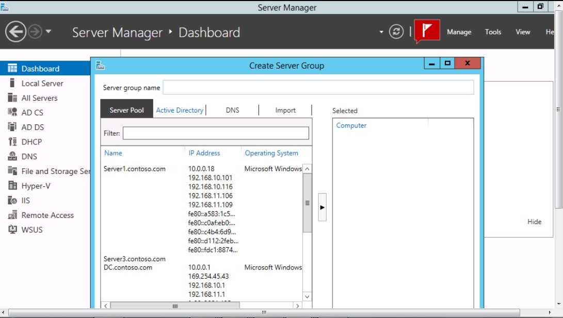Viewport: 563px width, 318px height.
Task: Close the Create Server Group dialog
Action: [x=467, y=63]
